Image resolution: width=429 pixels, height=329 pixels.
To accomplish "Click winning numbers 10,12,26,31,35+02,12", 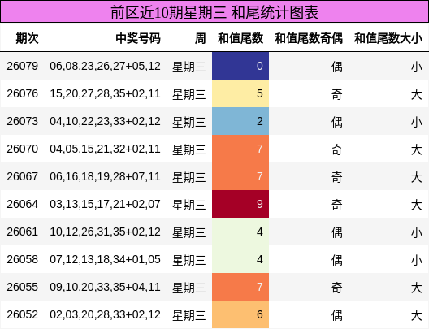I will (105, 232).
